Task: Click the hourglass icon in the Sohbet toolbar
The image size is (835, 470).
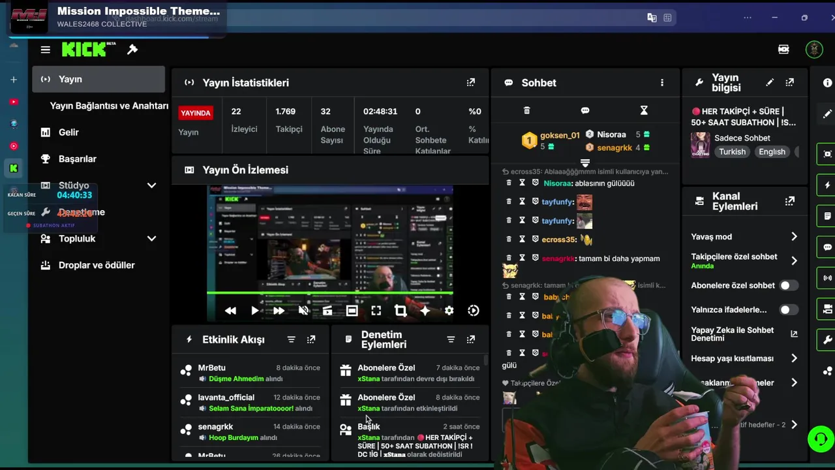Action: pyautogui.click(x=644, y=110)
